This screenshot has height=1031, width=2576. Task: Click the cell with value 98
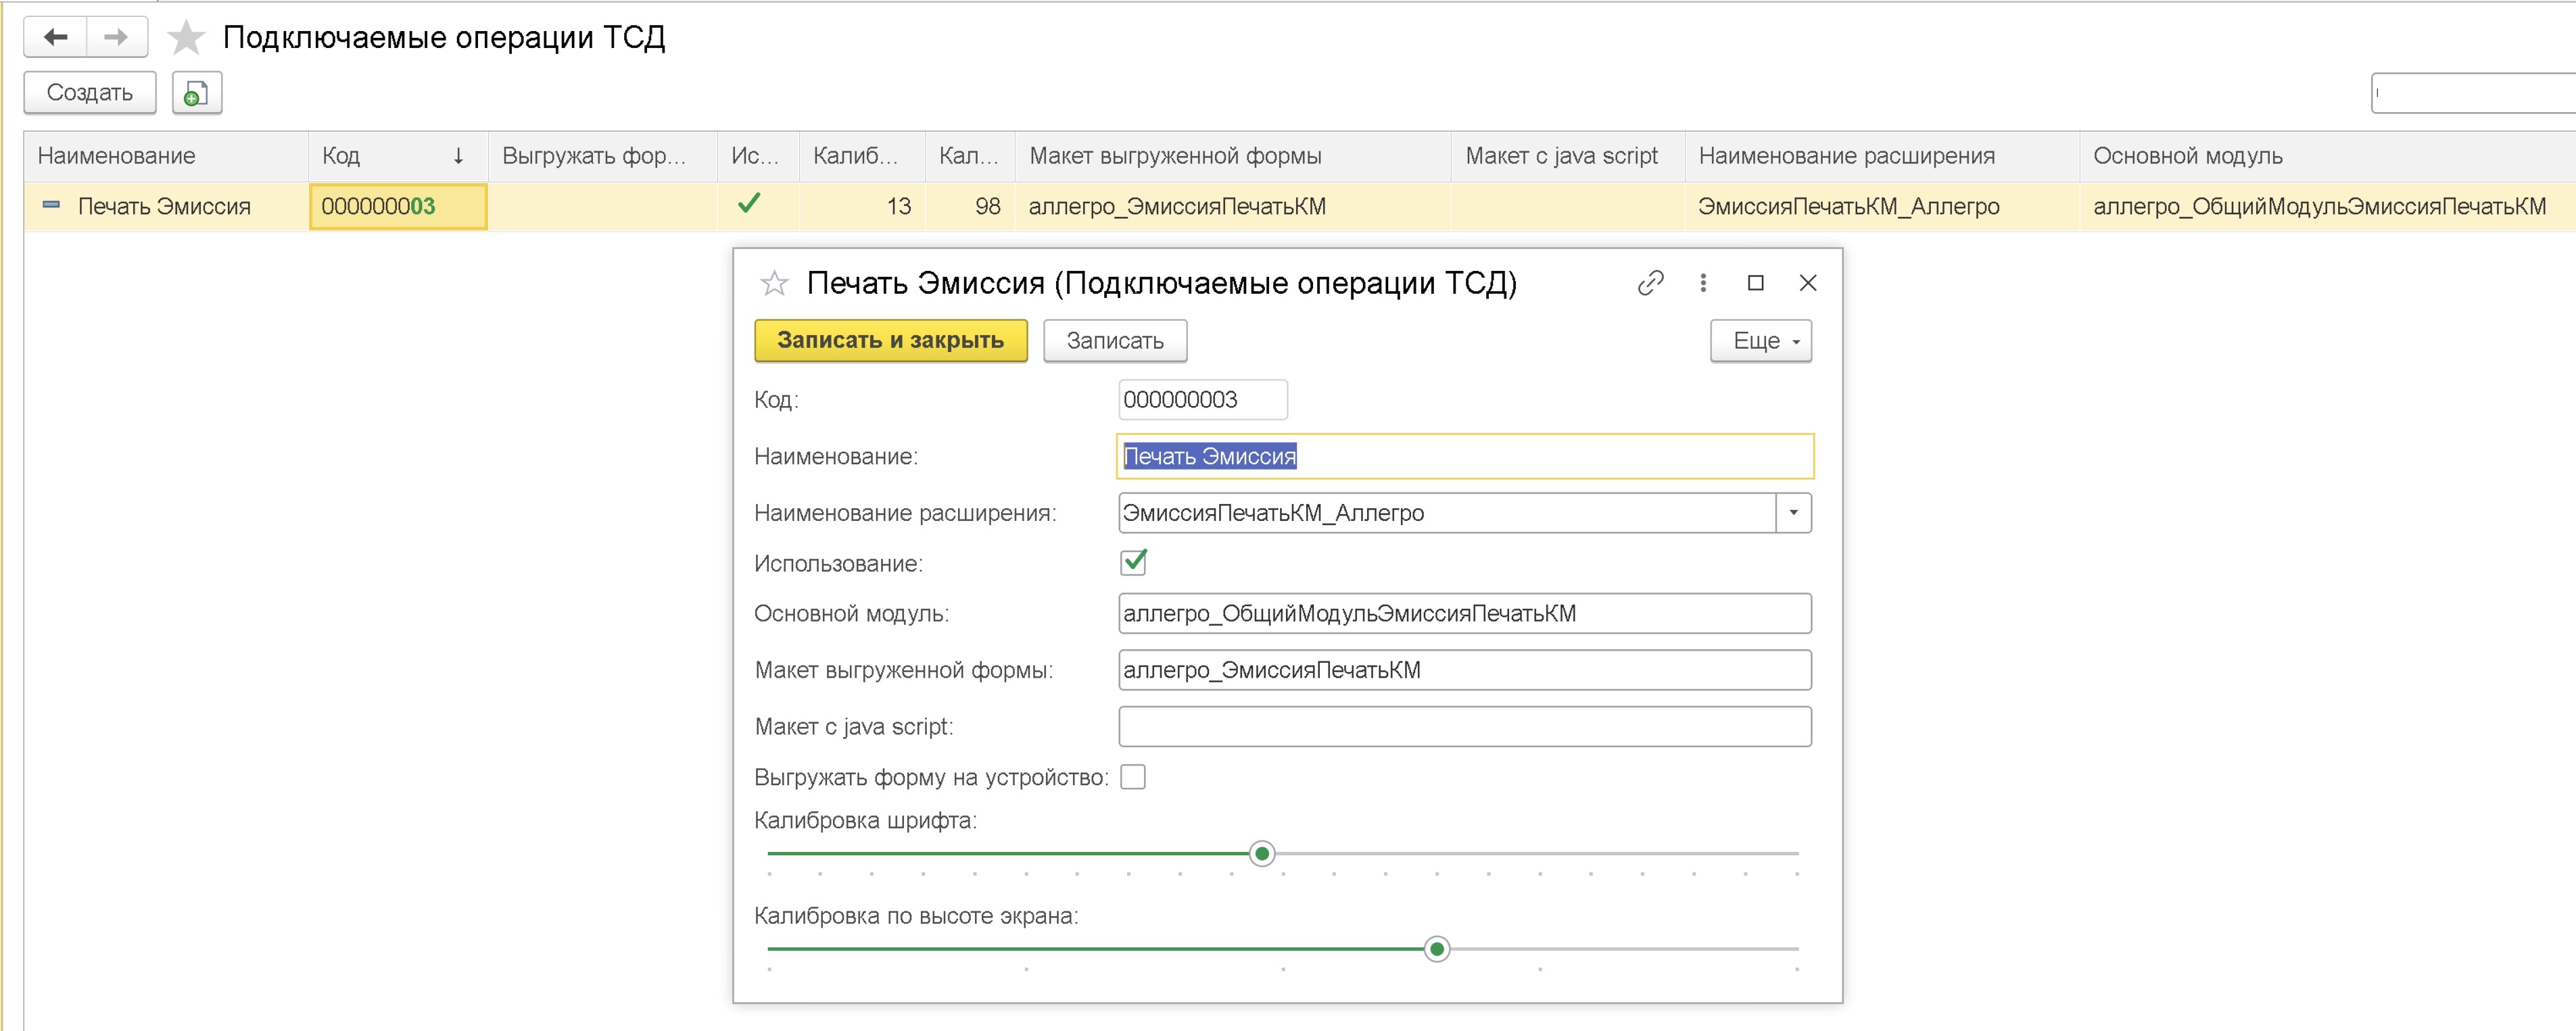click(x=970, y=207)
